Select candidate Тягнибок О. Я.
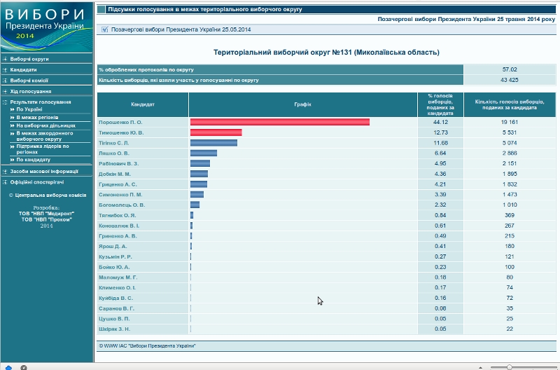Screen dimensions: 560x370 (x=117, y=216)
